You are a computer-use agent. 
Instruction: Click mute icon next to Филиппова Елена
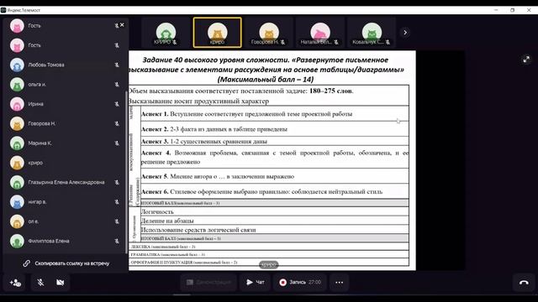[x=117, y=241]
